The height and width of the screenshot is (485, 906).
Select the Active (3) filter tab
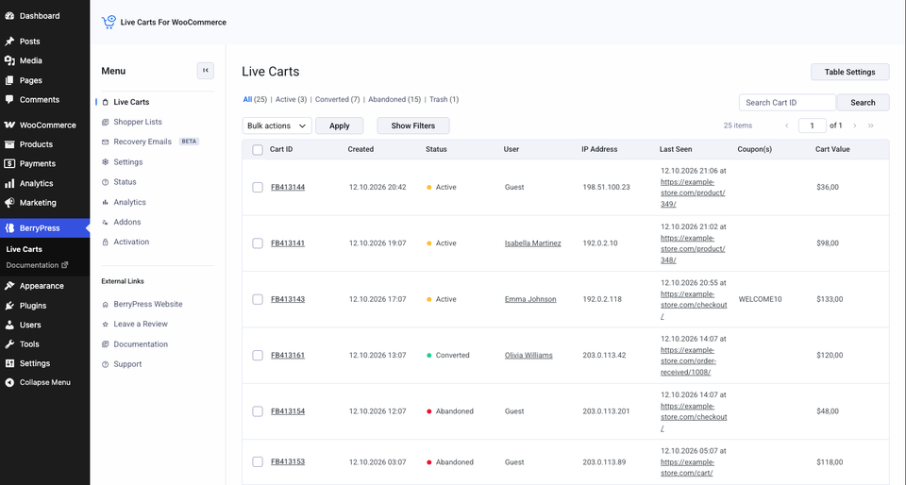tap(291, 99)
